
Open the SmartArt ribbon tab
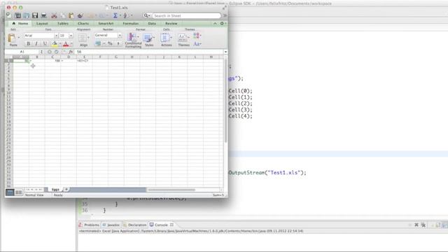coord(106,23)
